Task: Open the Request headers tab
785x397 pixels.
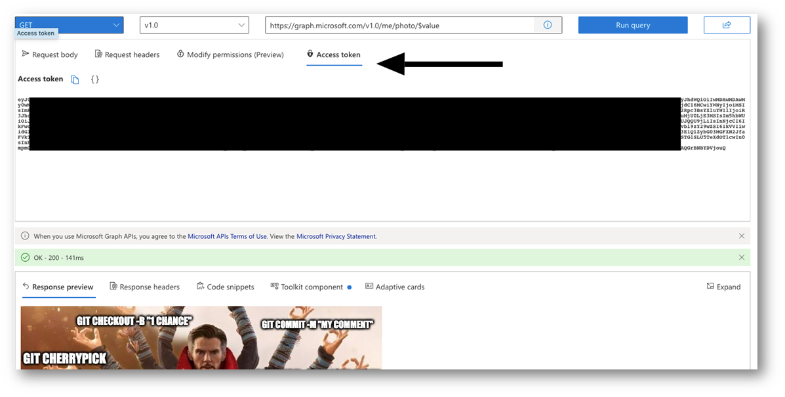Action: 128,54
